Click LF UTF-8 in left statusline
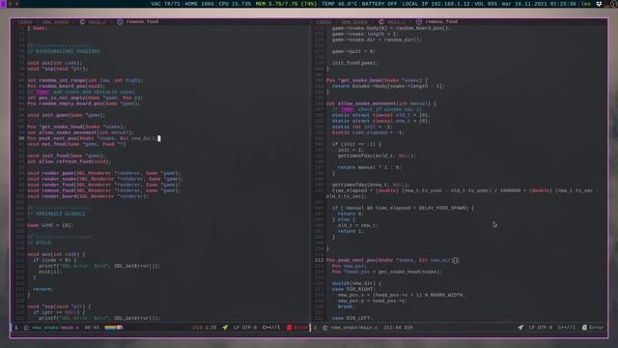Image resolution: width=618 pixels, height=348 pixels. tap(245, 328)
